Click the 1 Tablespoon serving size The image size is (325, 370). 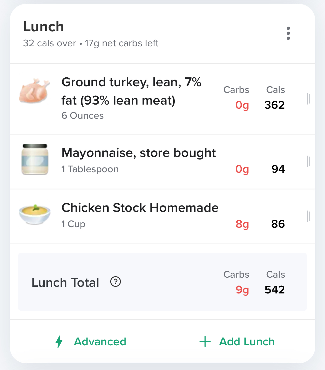click(x=90, y=169)
